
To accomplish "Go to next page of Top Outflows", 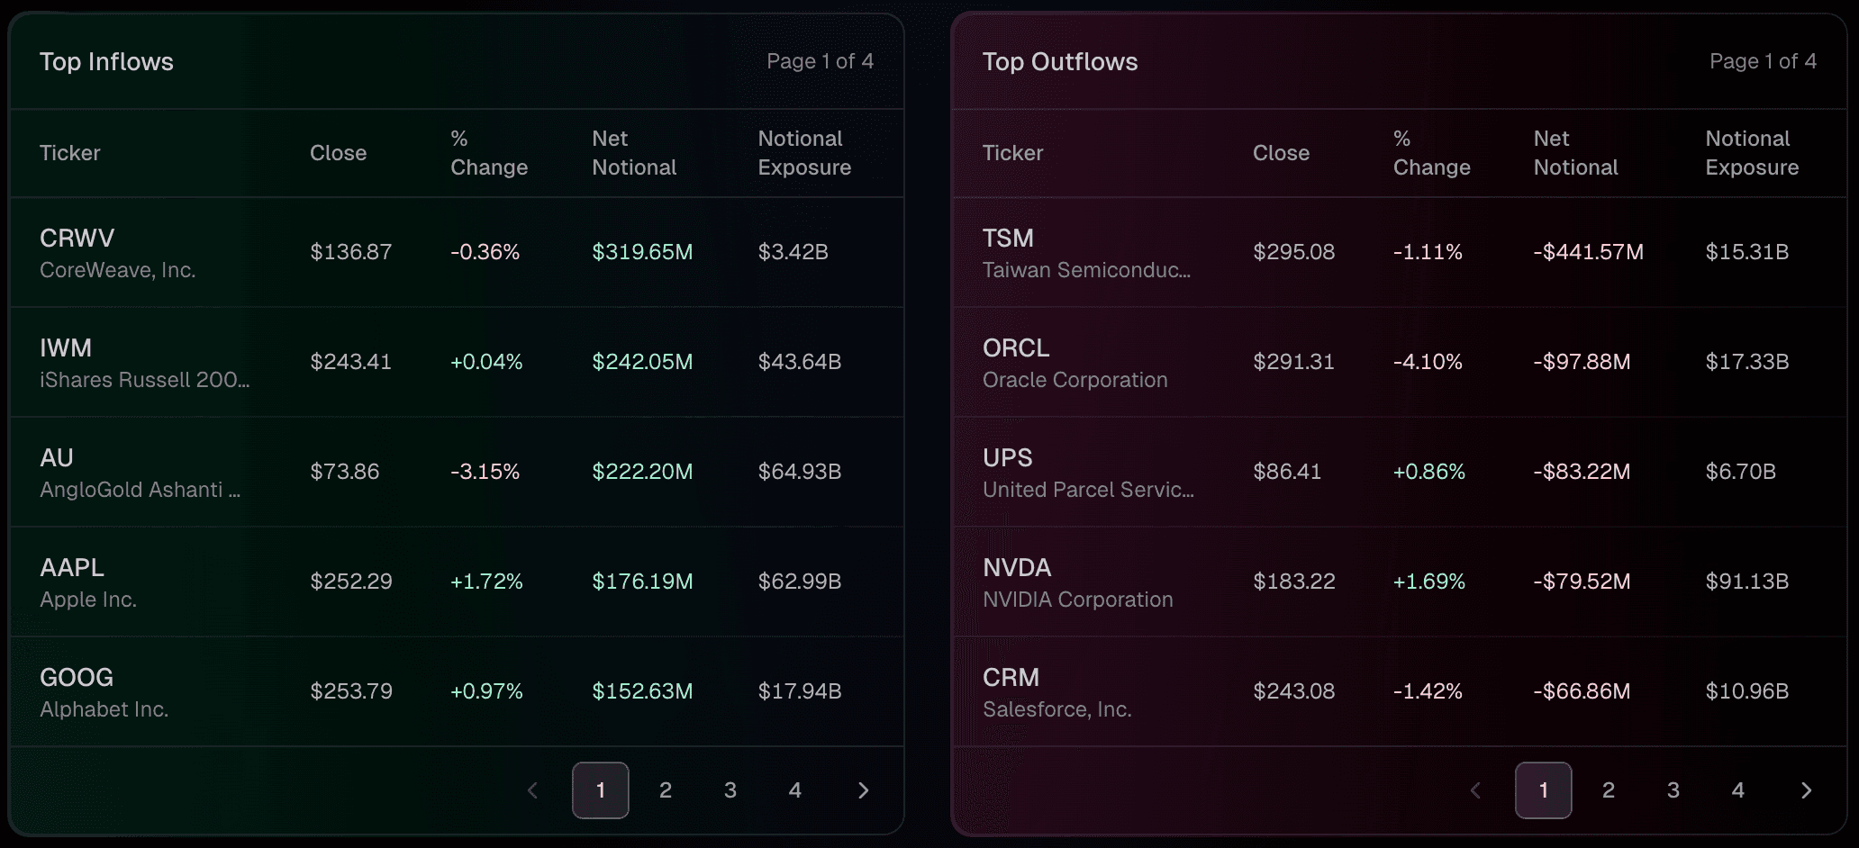I will [x=1806, y=790].
